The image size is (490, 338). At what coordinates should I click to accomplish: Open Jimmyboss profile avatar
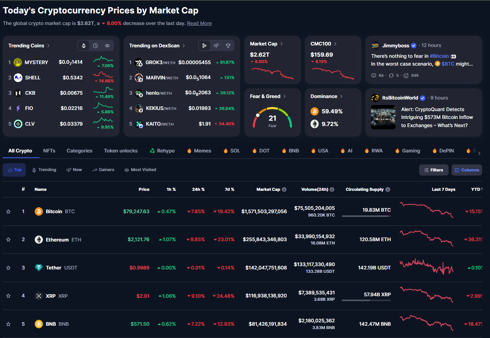375,45
